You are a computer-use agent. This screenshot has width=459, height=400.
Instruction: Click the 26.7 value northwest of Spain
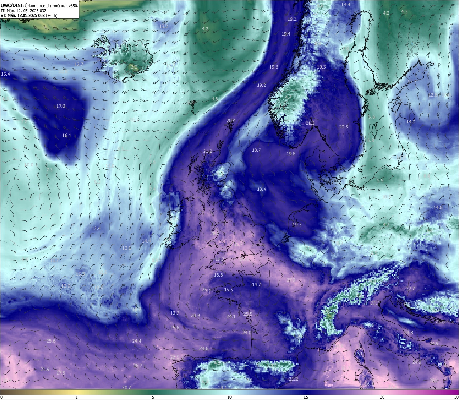(x=138, y=366)
